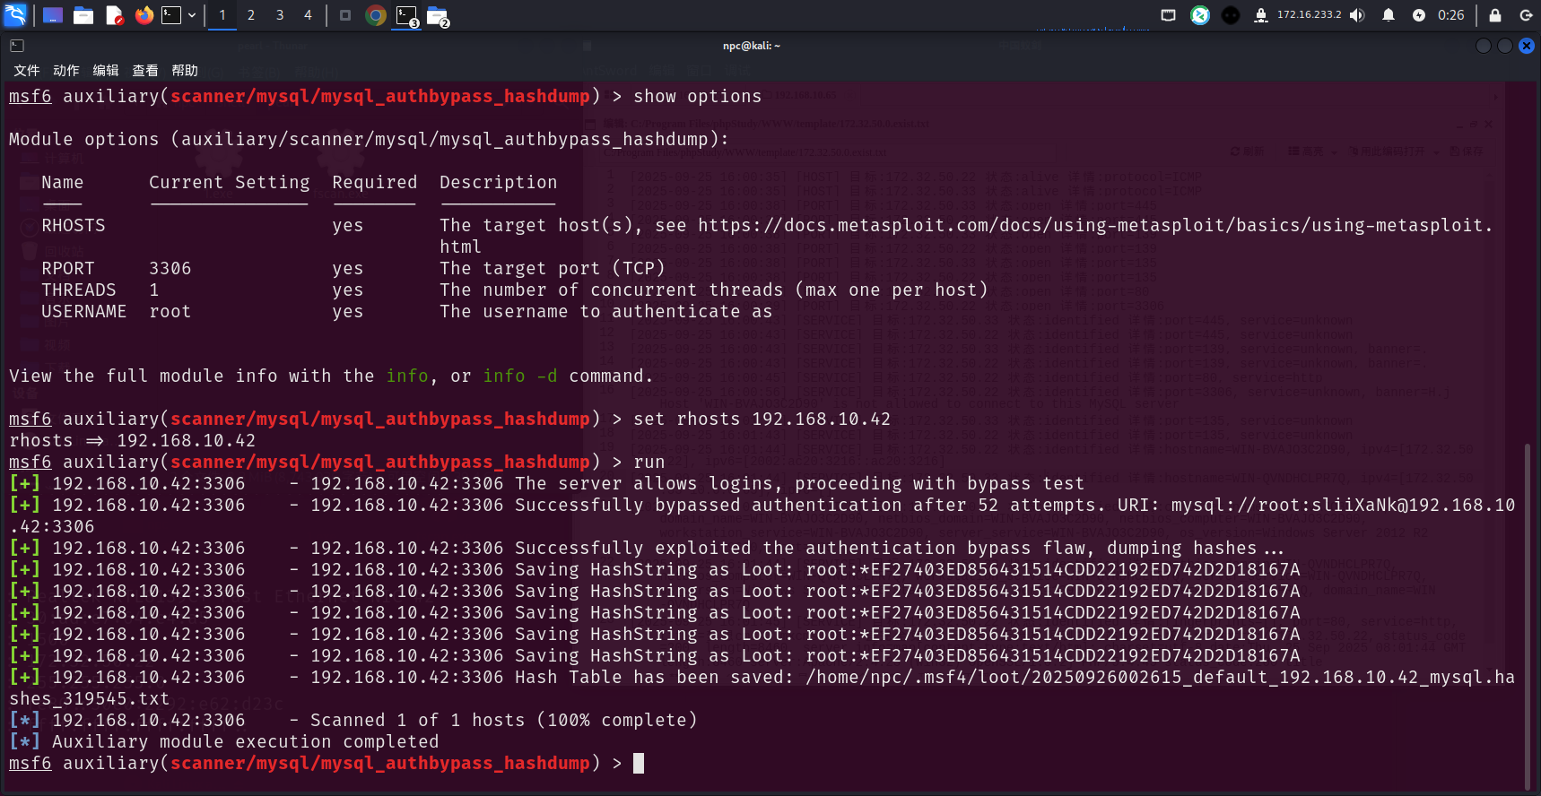
Task: Click the terminal cursor at the last prompt
Action: tap(639, 764)
